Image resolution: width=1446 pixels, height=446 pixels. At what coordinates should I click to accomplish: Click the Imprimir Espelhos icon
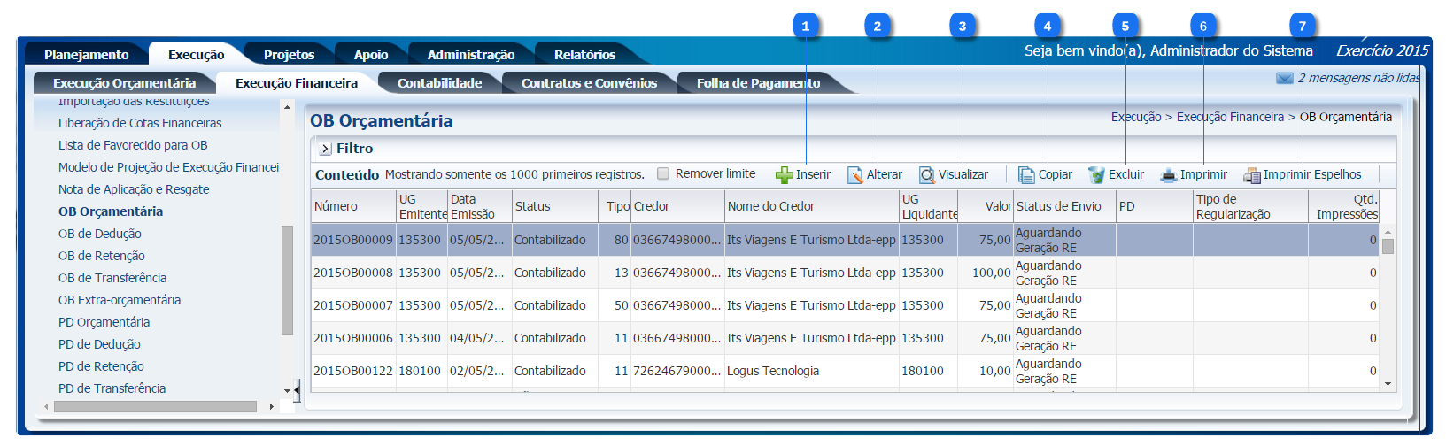[x=1251, y=175]
